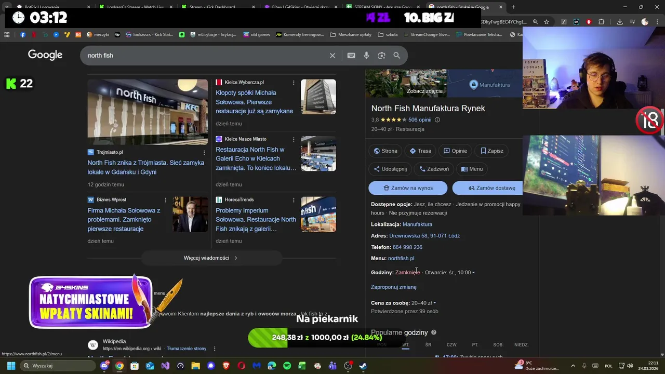The image size is (665, 374).
Task: Open Tłumaczenie strony link for Wikipedia result
Action: [187, 349]
